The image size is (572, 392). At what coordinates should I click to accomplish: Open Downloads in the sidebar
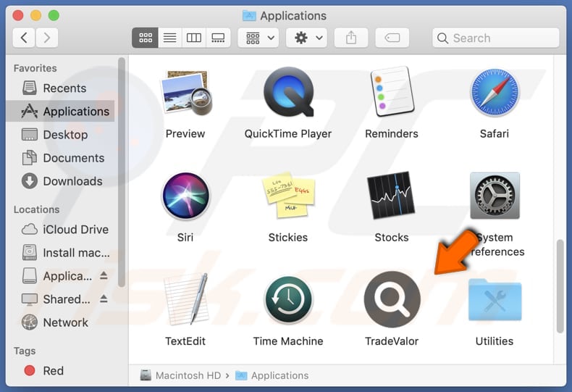(x=60, y=181)
